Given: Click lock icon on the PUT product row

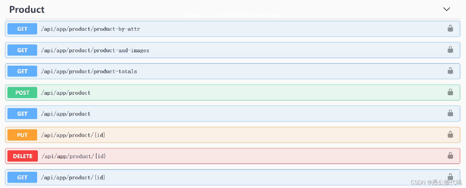Looking at the screenshot, I should click(x=450, y=135).
